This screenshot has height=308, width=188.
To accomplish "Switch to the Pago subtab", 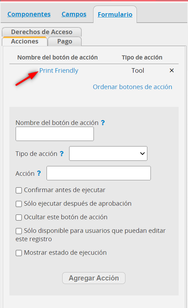I will (65, 41).
